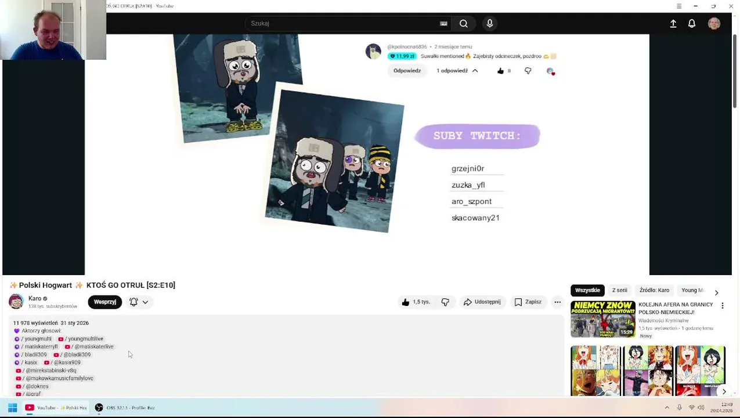Click the Wesprzyj button
Screen dimensions: 740x418
pyautogui.click(x=105, y=302)
